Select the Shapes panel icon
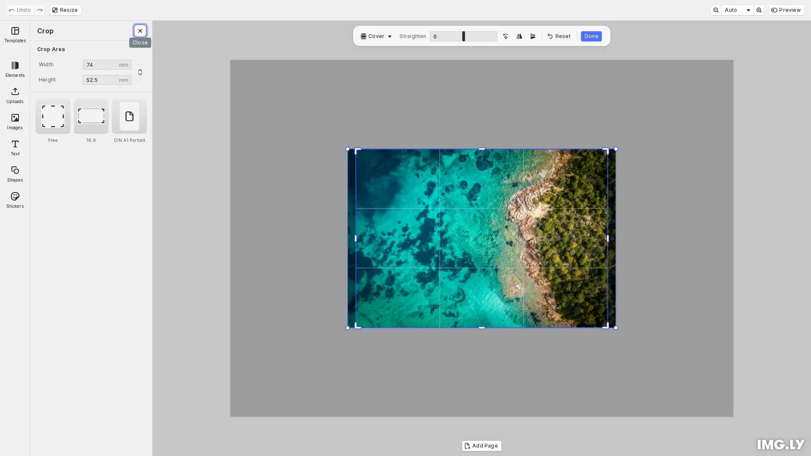 pyautogui.click(x=15, y=174)
